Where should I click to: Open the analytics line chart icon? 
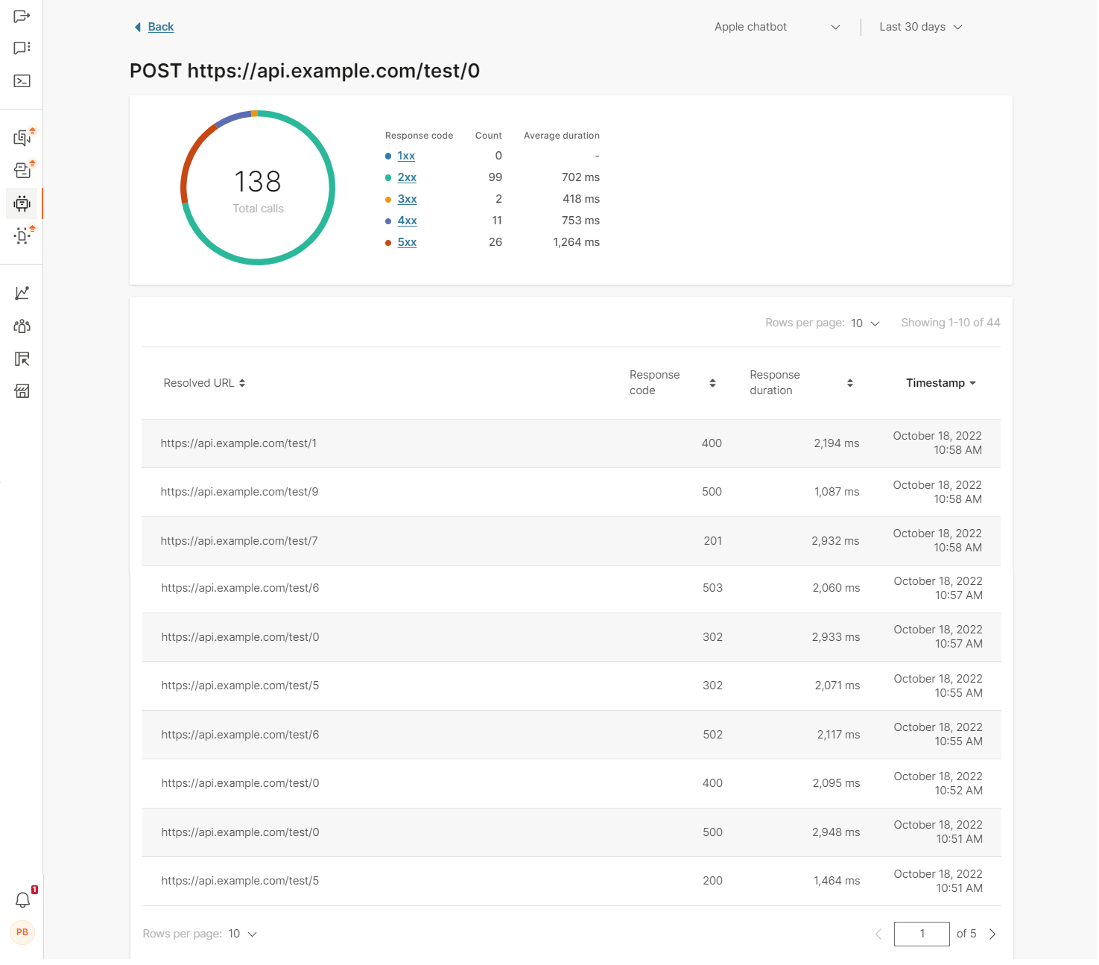22,294
